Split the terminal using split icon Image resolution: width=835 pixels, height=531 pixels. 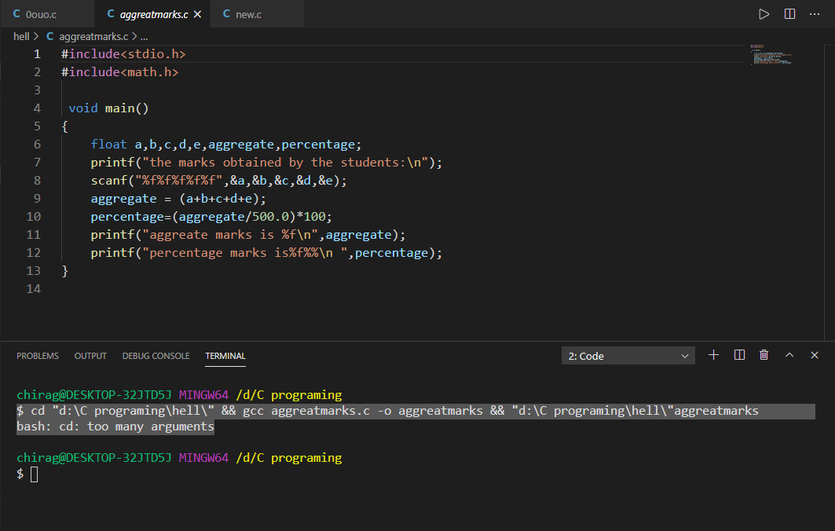tap(738, 354)
